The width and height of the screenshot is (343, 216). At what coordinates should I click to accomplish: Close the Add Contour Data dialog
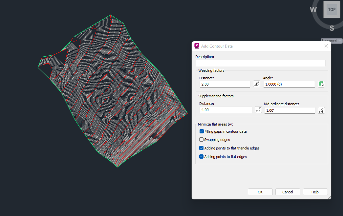326,46
